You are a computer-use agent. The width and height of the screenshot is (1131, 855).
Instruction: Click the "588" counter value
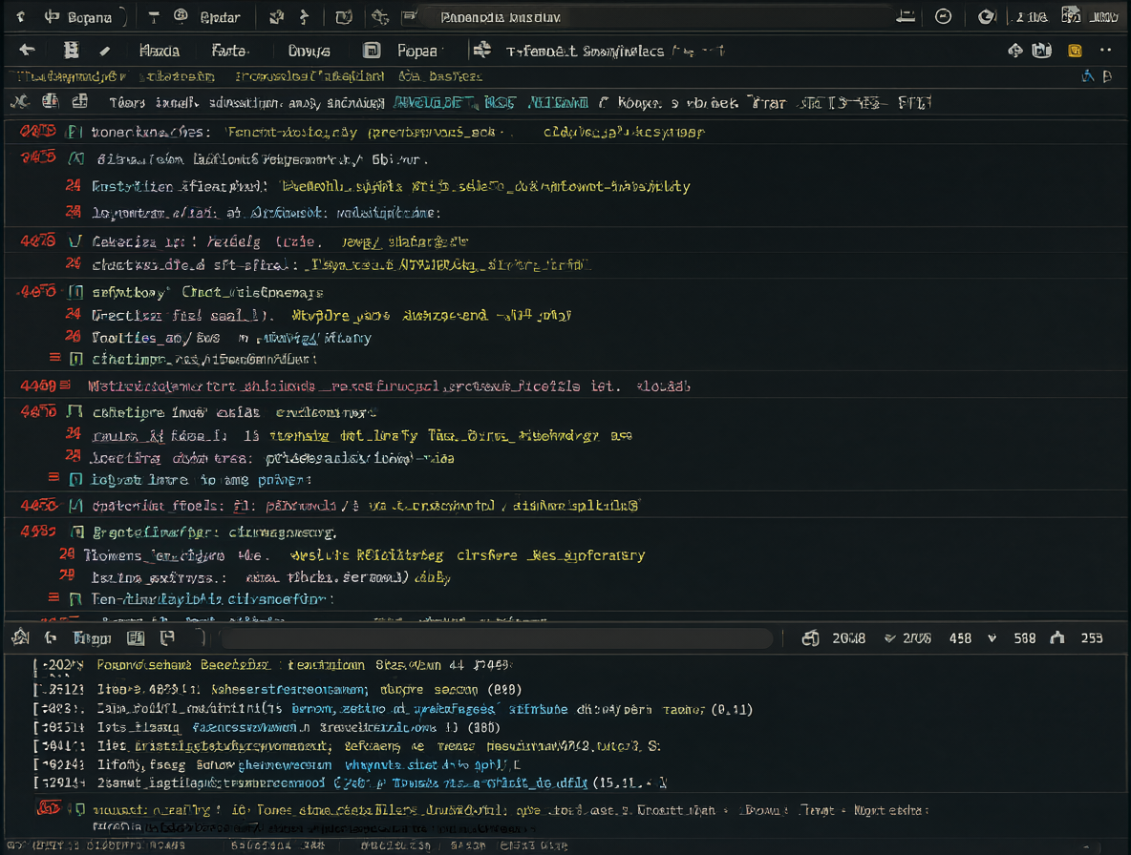click(1024, 638)
